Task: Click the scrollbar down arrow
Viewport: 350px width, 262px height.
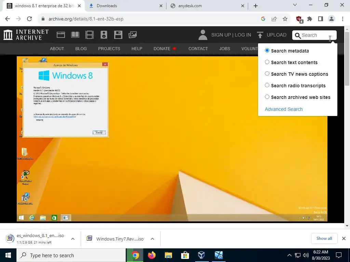Action: (347, 226)
